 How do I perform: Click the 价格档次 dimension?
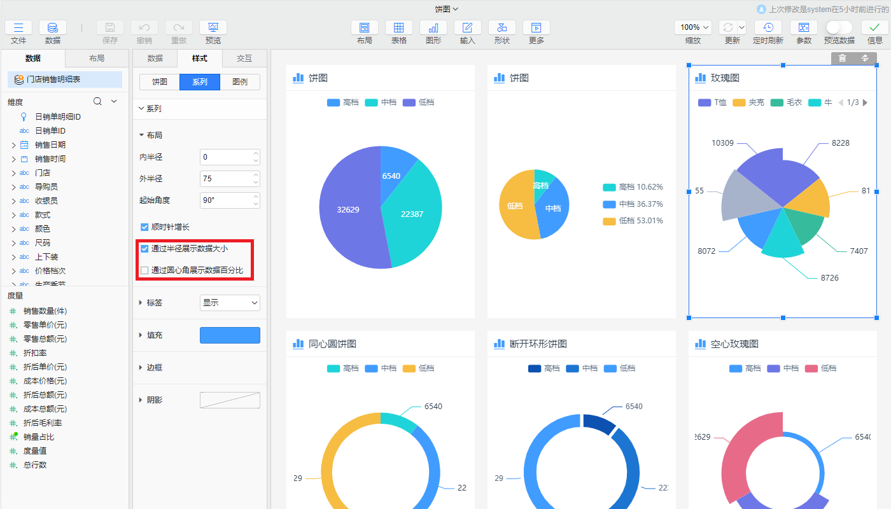coord(50,271)
